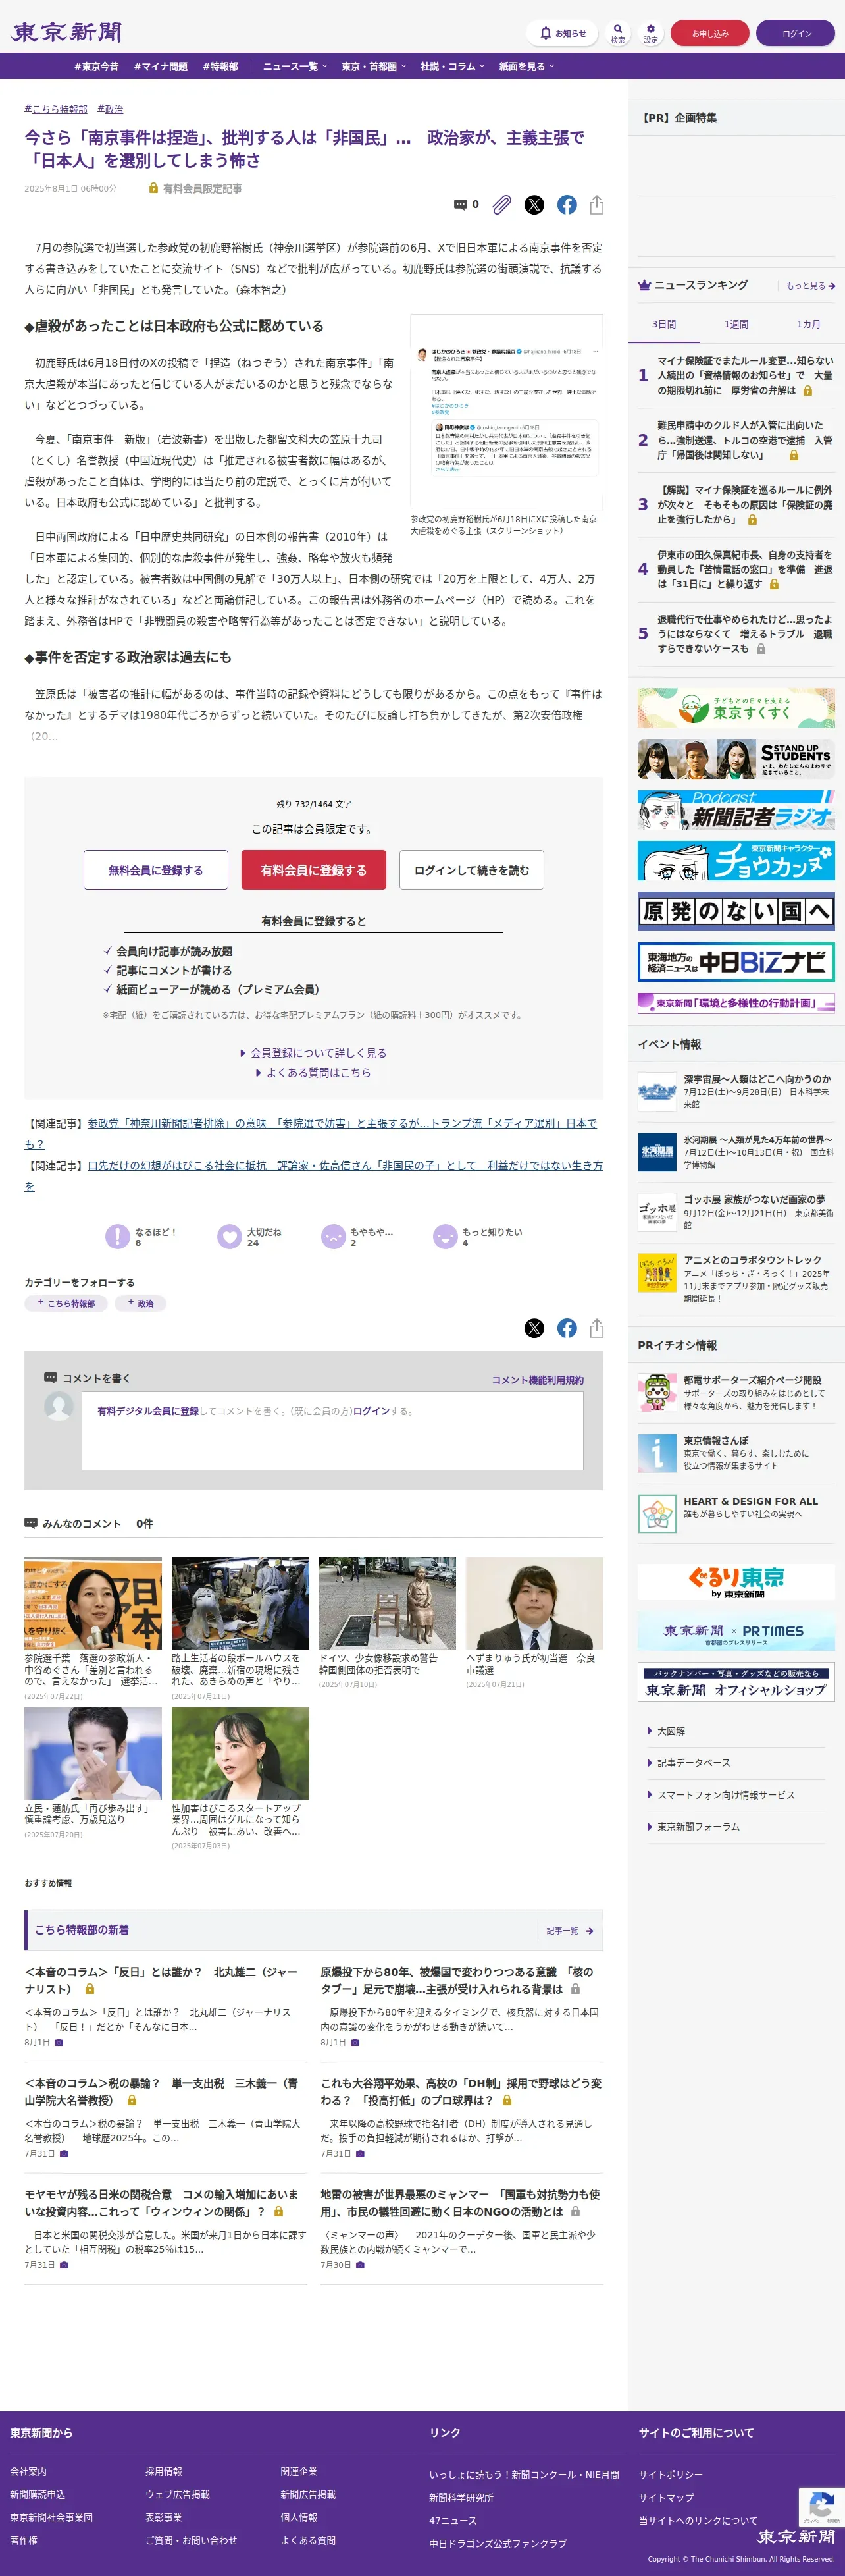Image resolution: width=845 pixels, height=2576 pixels.
Task: Click ログインして続きを読む button
Action: coord(471,870)
